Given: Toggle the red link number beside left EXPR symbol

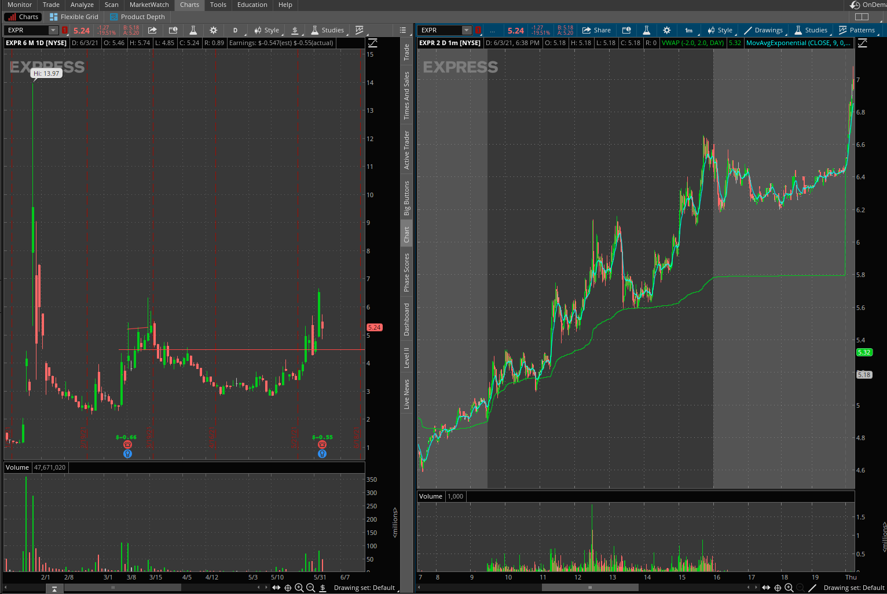Looking at the screenshot, I should [65, 30].
